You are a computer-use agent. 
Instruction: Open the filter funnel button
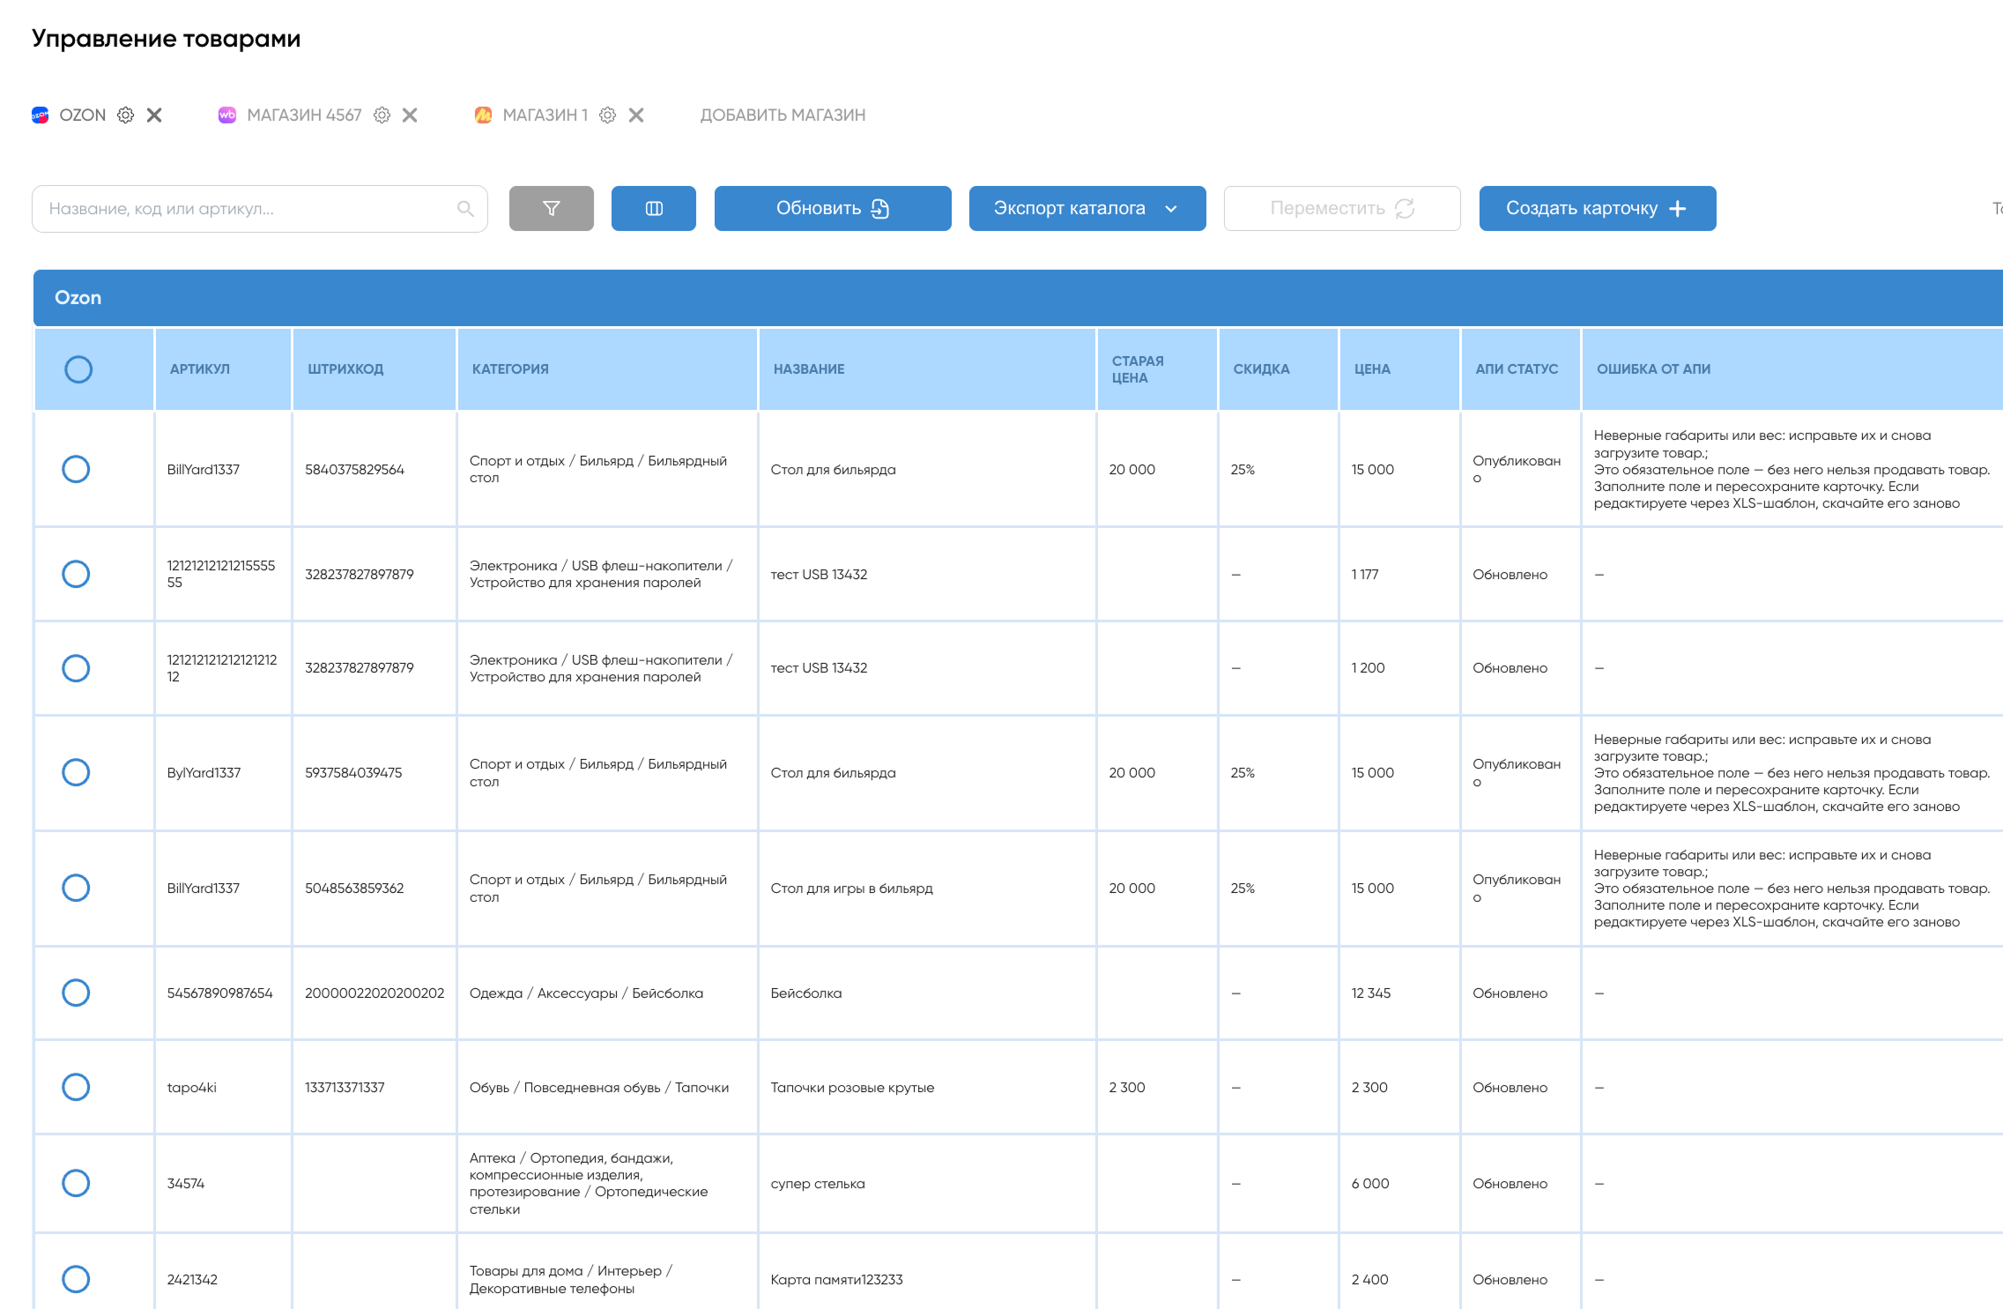[x=552, y=209]
